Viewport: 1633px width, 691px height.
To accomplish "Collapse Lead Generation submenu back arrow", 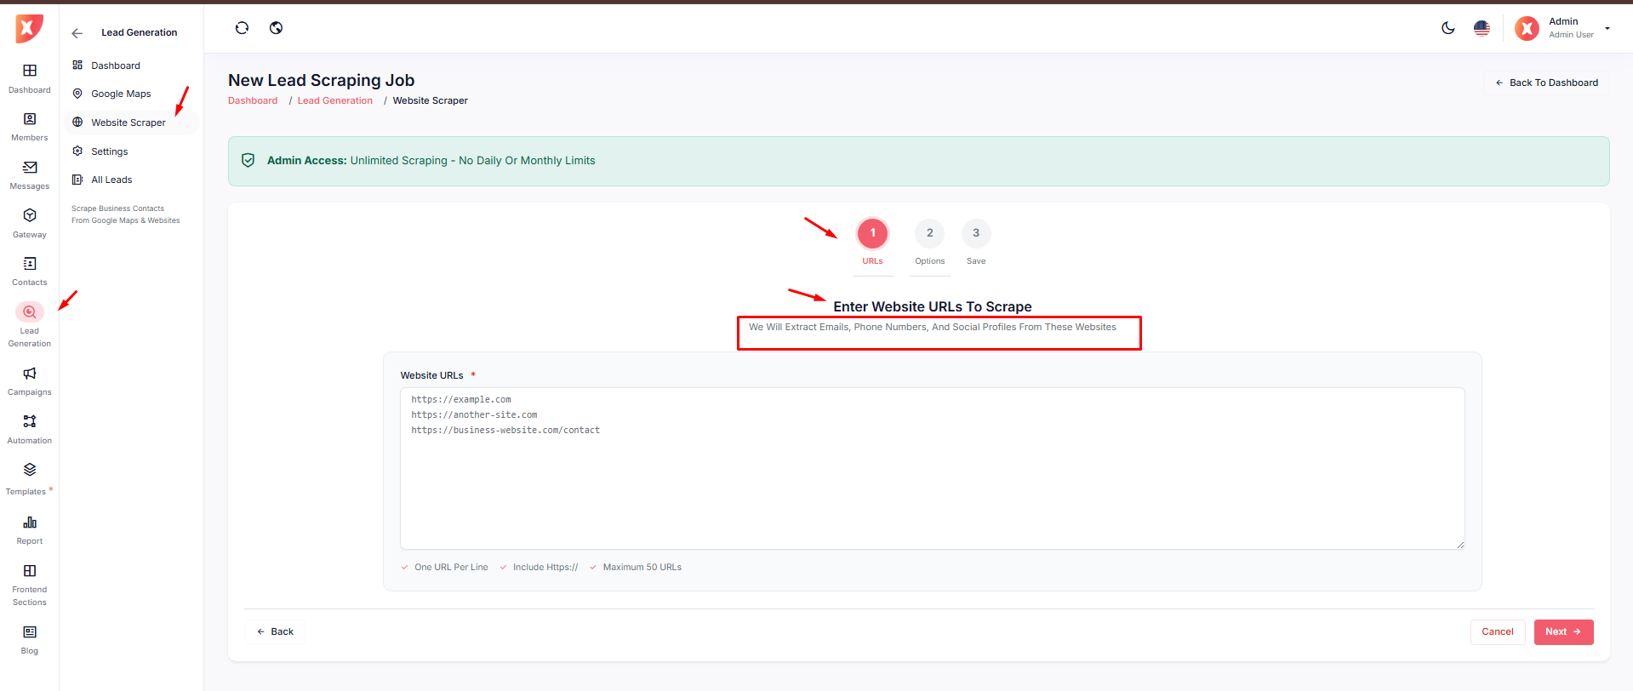I will tap(77, 33).
